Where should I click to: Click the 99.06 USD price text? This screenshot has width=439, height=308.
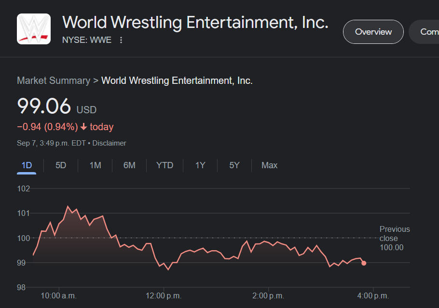44,107
